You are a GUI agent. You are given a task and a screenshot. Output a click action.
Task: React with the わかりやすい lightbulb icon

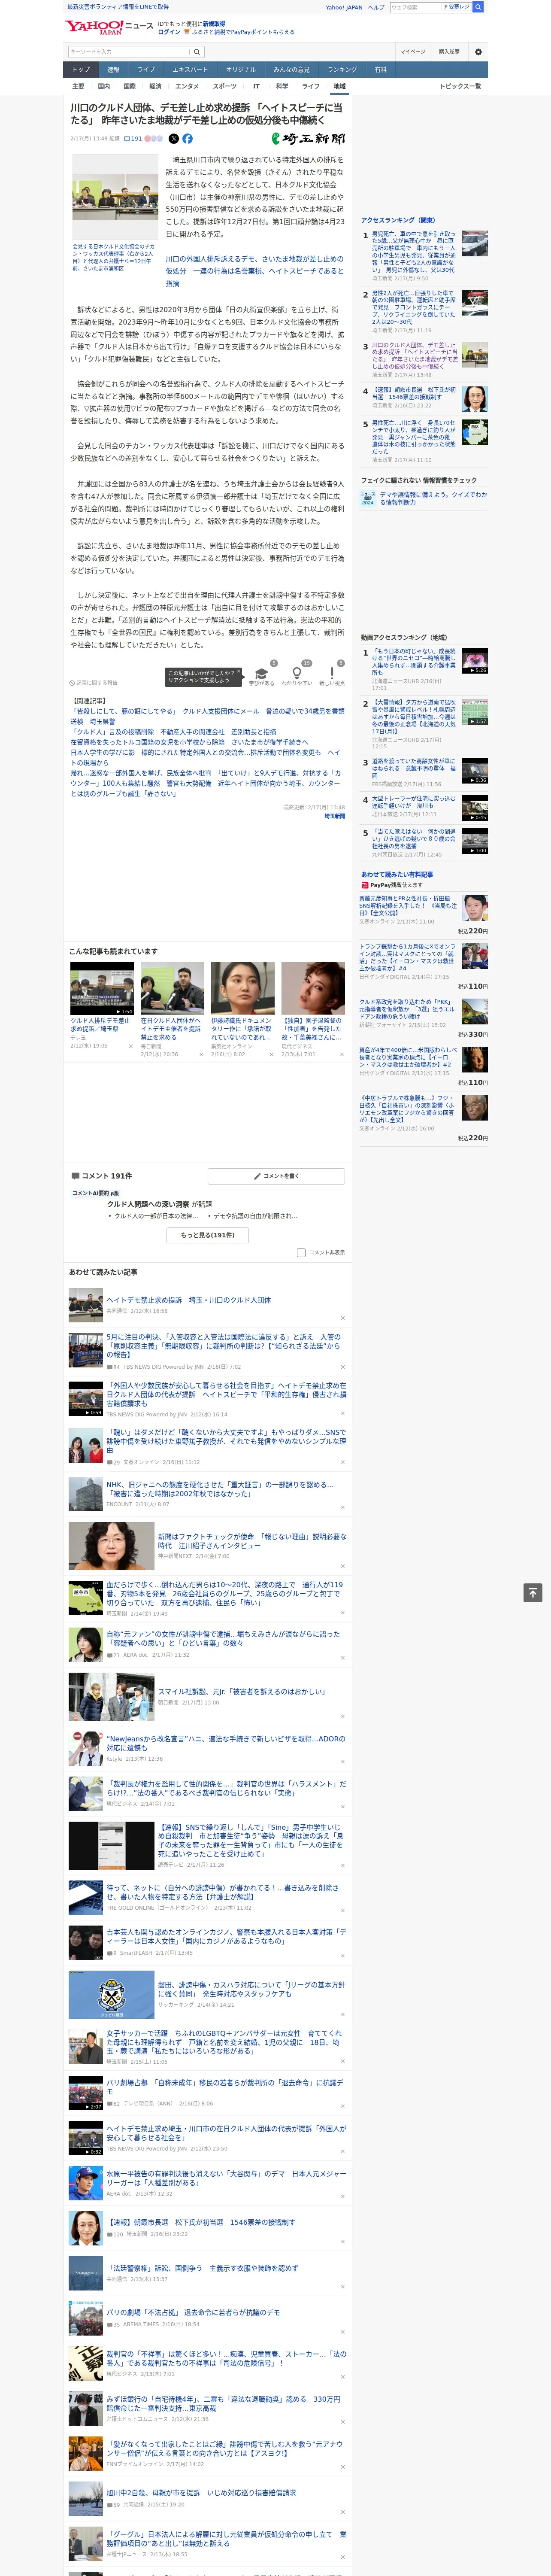click(x=296, y=674)
